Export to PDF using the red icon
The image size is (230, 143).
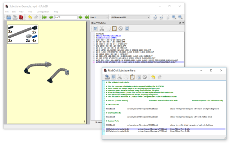(21, 17)
